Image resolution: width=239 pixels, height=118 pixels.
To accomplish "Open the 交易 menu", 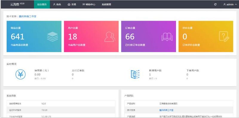I will click(x=72, y=4).
